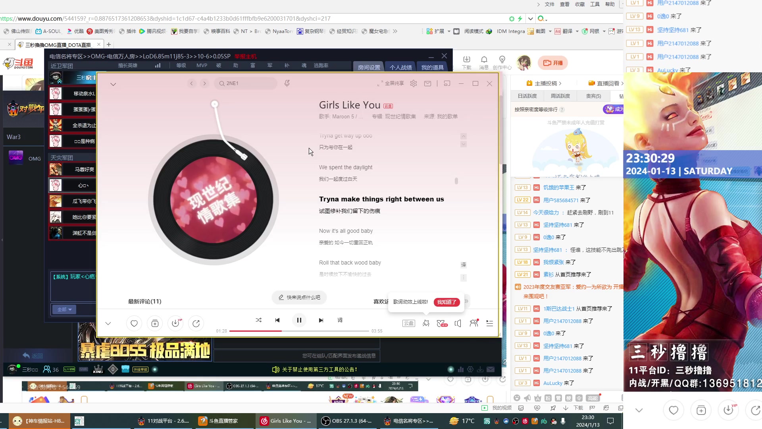This screenshot has width=762, height=429.
Task: Open 我的道具 tab in game platform
Action: coord(433,67)
